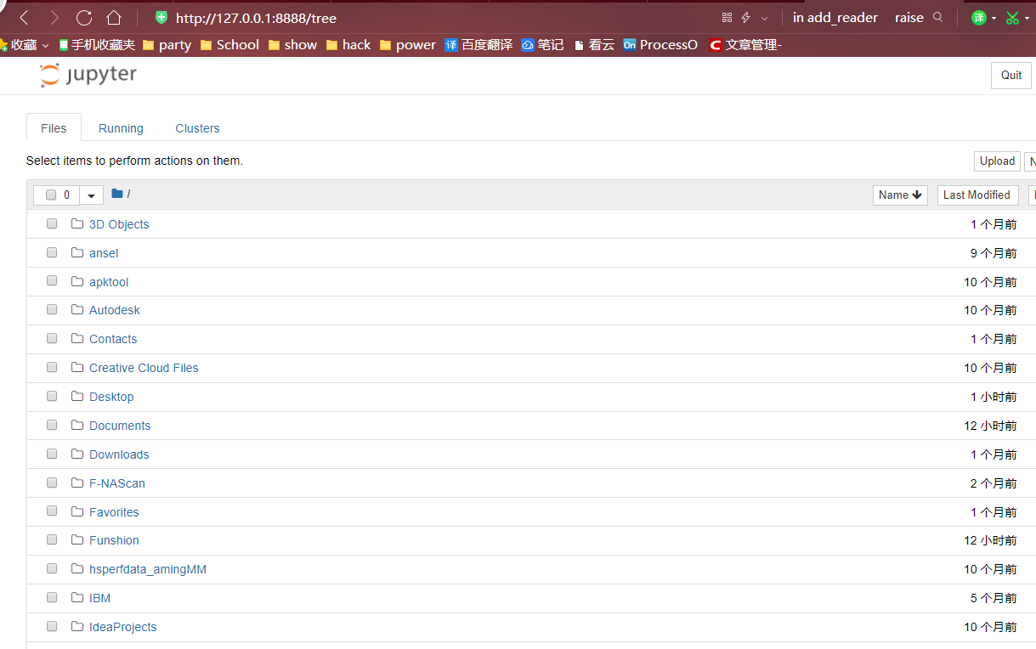The image size is (1036, 649).
Task: Open the Documents folder link
Action: 120,426
